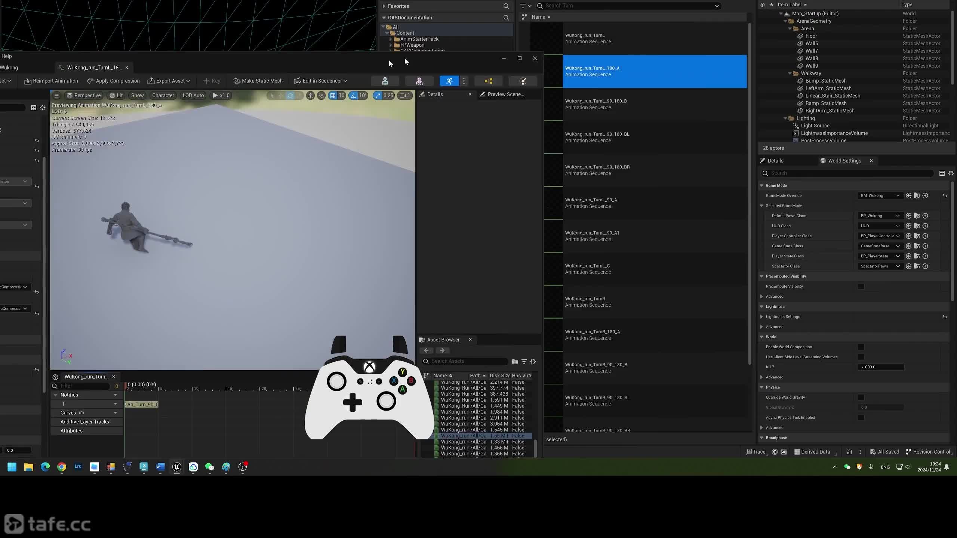This screenshot has height=538, width=957.
Task: Toggle rotation snapping icon in the viewport
Action: 353,95
